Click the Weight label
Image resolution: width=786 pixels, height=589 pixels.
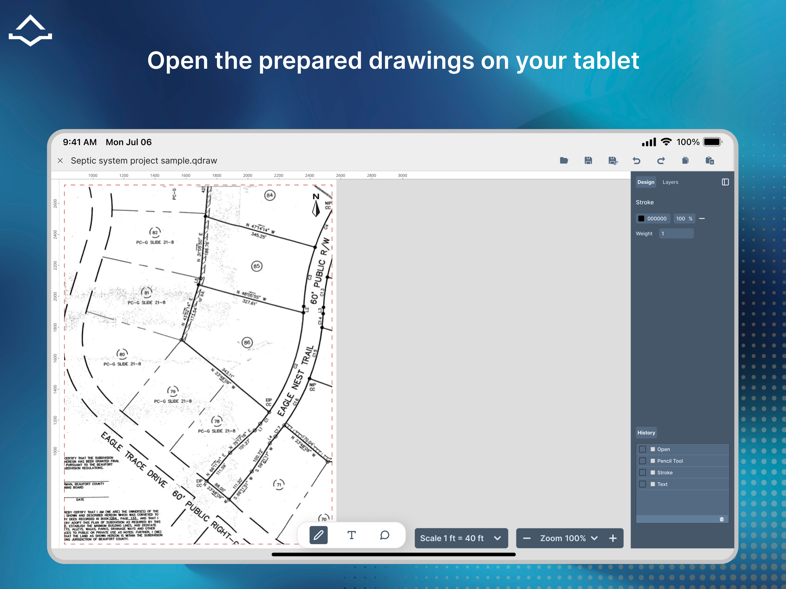click(x=644, y=234)
